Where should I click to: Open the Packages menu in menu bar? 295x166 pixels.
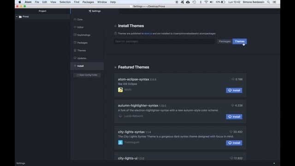coord(88,2)
